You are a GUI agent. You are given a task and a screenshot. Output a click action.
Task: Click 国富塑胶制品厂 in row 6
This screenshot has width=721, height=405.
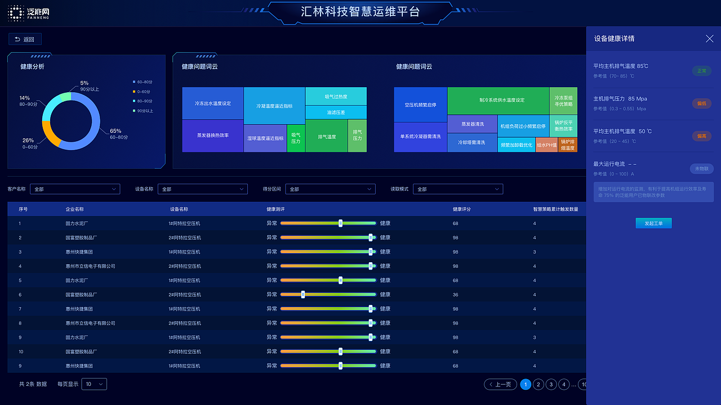(x=82, y=295)
